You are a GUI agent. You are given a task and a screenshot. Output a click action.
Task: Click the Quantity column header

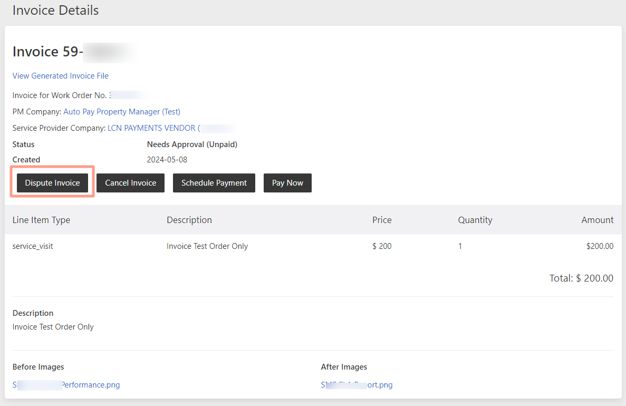(x=475, y=220)
